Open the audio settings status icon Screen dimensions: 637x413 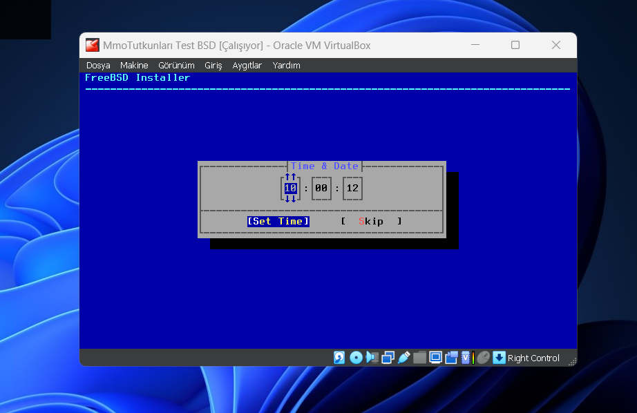pos(372,358)
